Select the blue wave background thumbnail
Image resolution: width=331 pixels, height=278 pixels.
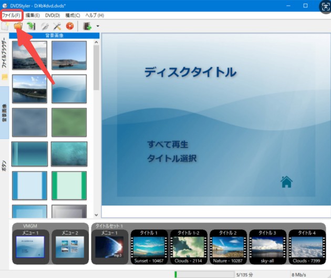(x=69, y=89)
